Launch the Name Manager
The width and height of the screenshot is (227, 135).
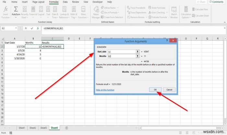coord(96,12)
